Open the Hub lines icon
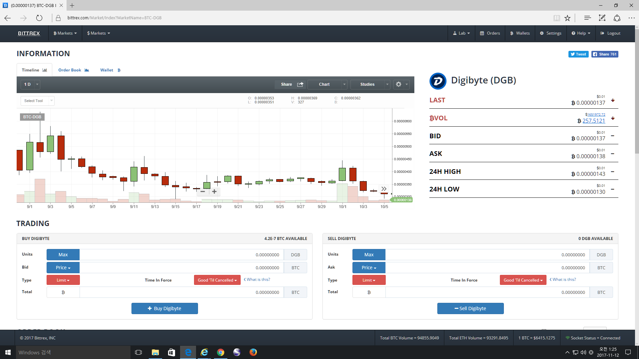639x359 pixels. tap(587, 18)
